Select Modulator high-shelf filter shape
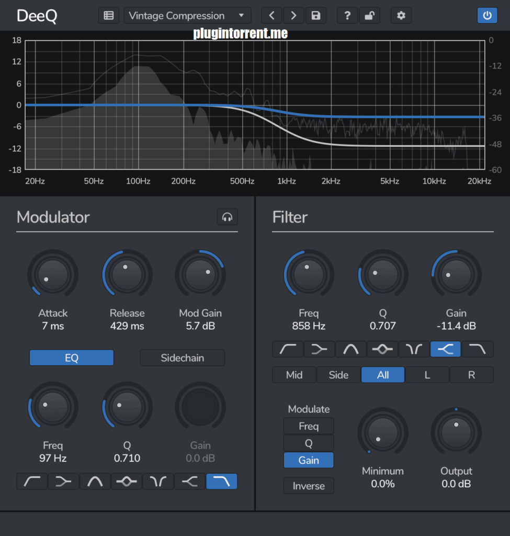 point(189,482)
